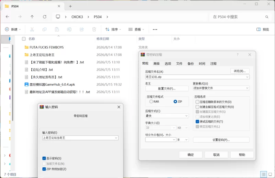Expand the password history dropdown
275x178 pixels.
click(x=116, y=138)
